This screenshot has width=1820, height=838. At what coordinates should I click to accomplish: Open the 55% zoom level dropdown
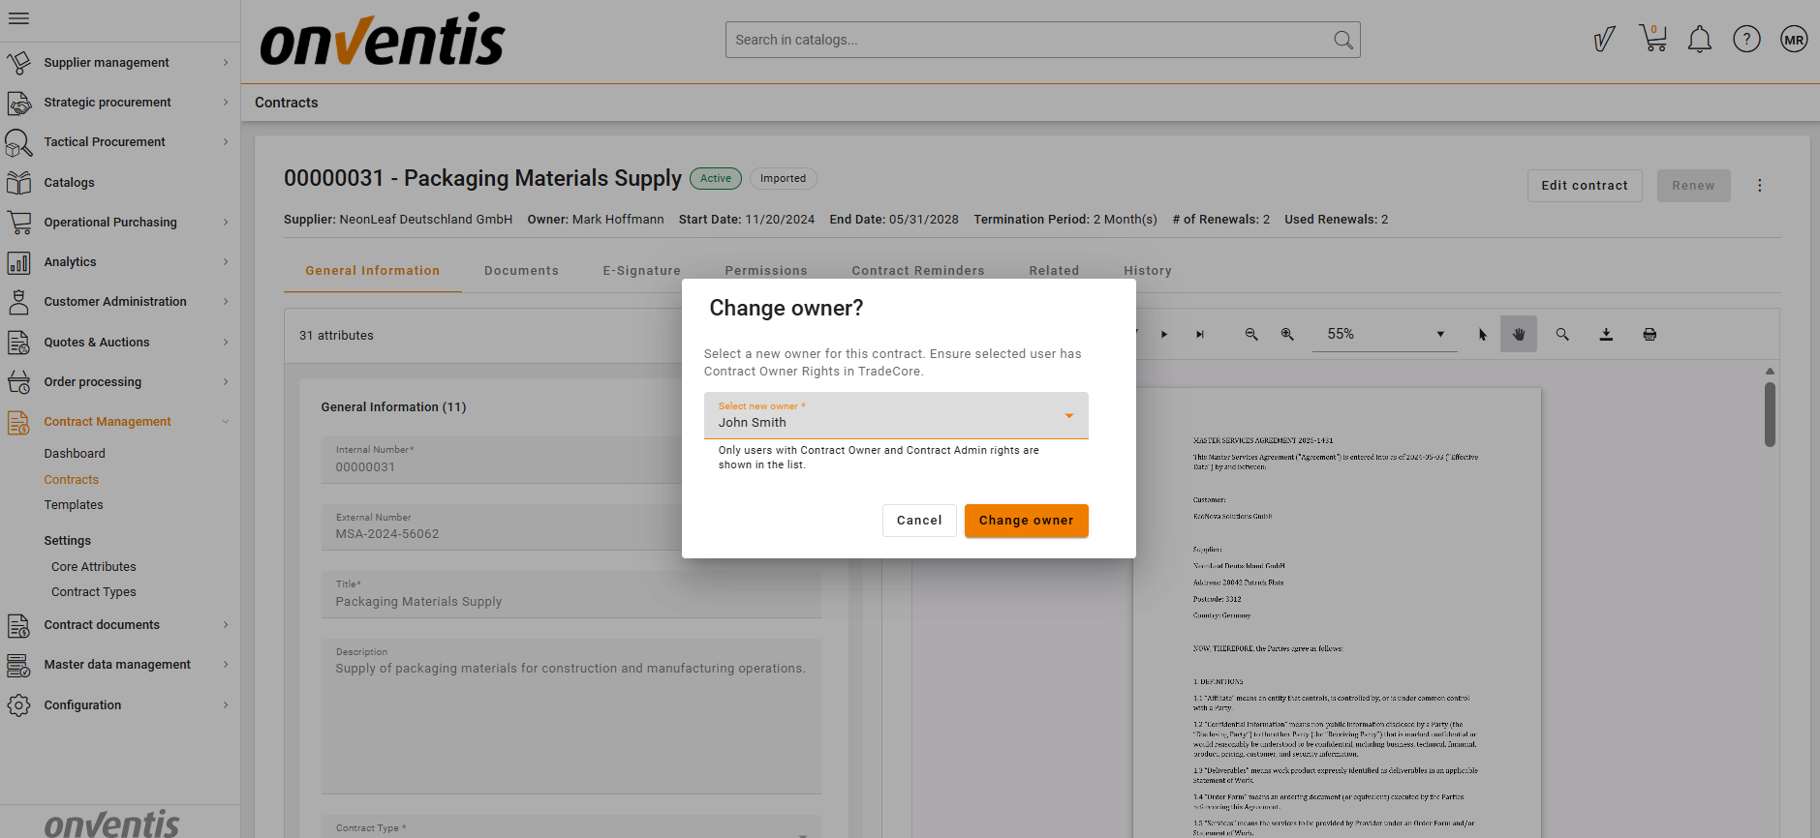pyautogui.click(x=1383, y=335)
